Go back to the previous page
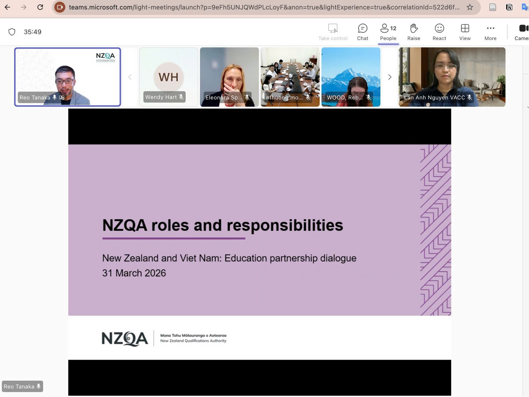Viewport: 529px width, 397px height. (x=7, y=7)
